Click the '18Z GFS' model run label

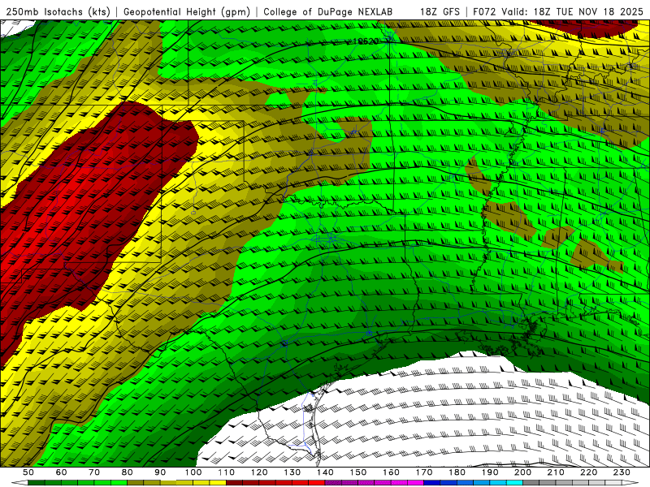440,11
